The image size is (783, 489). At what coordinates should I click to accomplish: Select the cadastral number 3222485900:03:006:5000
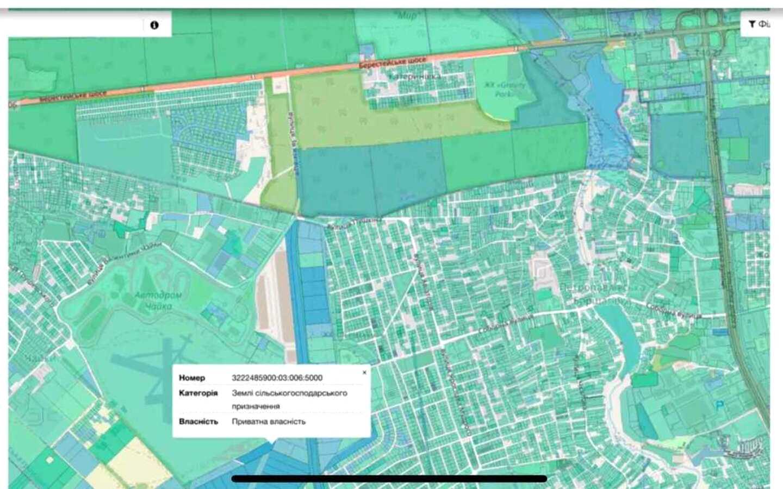[277, 378]
